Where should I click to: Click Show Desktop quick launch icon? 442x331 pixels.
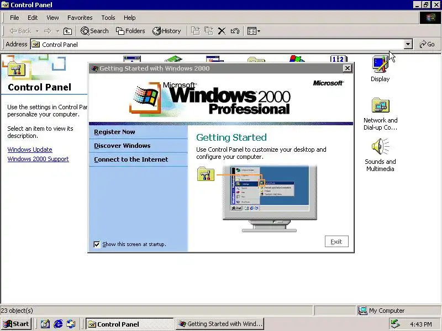pyautogui.click(x=45, y=324)
